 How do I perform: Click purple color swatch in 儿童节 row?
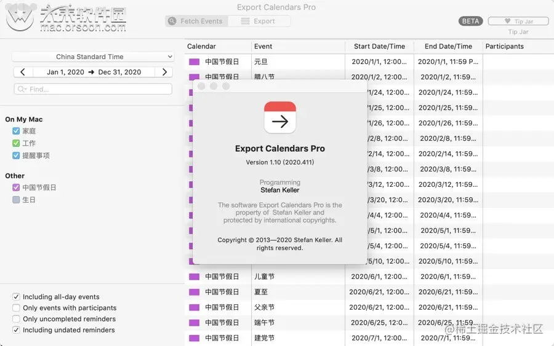click(x=194, y=277)
